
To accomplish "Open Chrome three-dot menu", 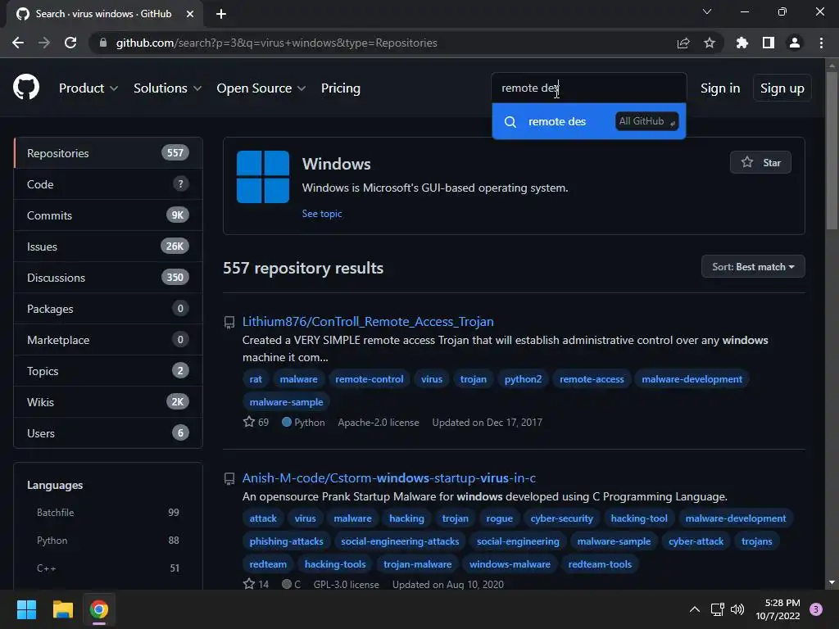I will (x=821, y=43).
